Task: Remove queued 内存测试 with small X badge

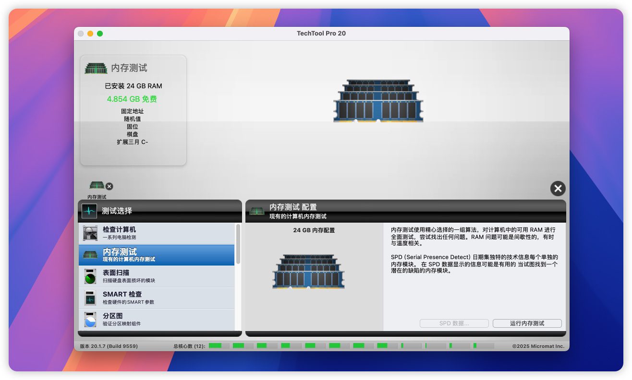Action: (109, 187)
